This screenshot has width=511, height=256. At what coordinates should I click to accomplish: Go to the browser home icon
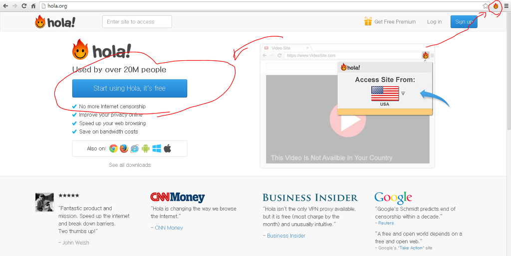tap(33, 6)
